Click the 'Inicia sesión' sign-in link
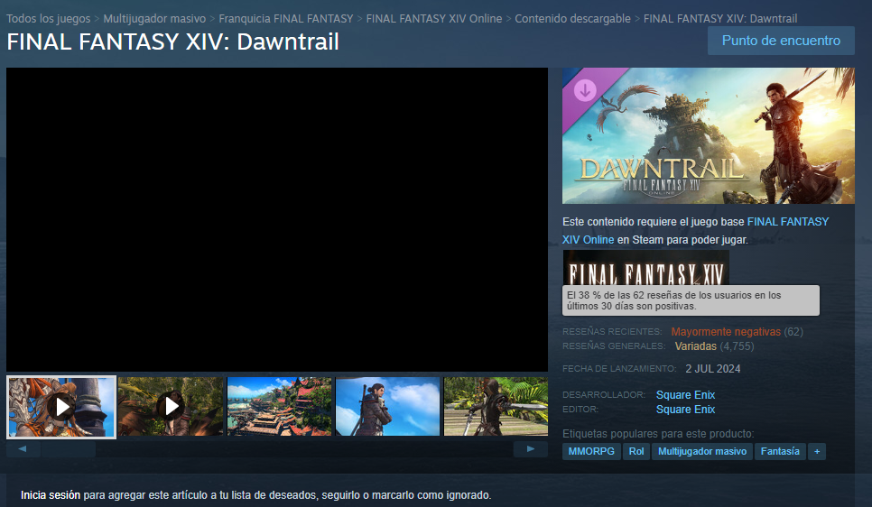Screen dimensions: 872x507 tap(50, 494)
